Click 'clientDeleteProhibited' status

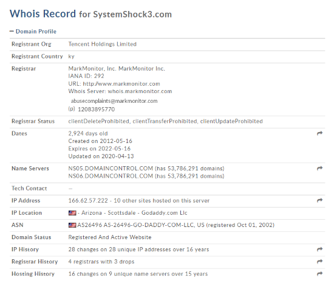[x=98, y=121]
